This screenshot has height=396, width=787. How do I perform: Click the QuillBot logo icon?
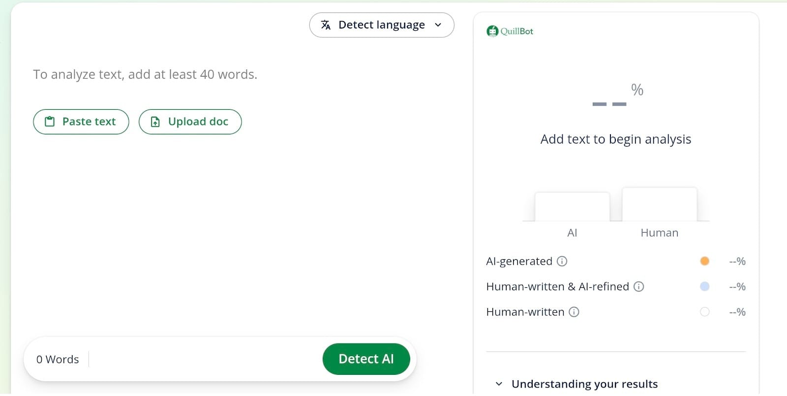492,31
